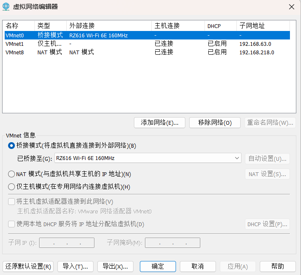Click subnet address 192.168.63.0 cell

[x=255, y=44]
